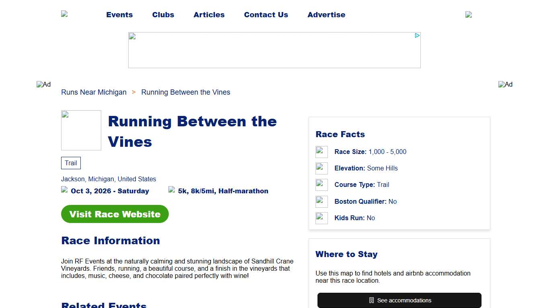Click the Boston Qualifier icon
Screen dimensions: 549x308
coord(322,201)
